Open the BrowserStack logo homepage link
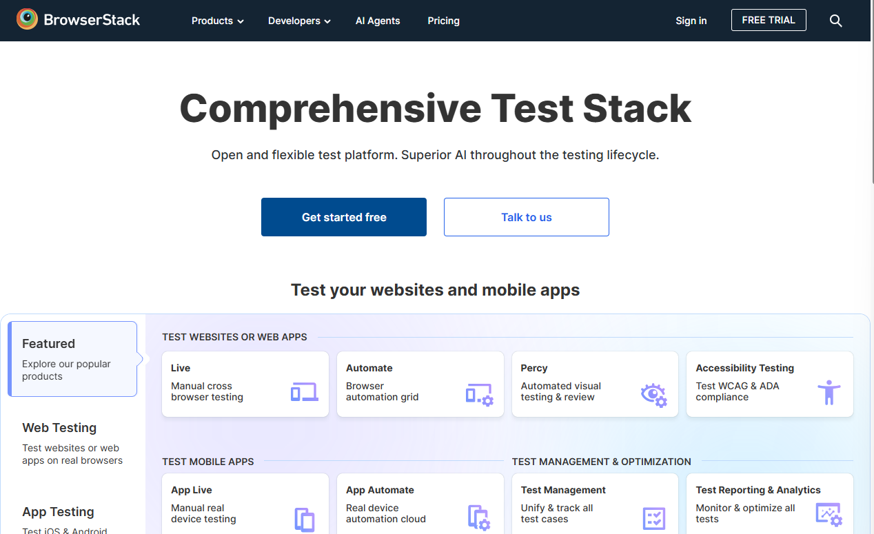Viewport: 874px width, 534px height. point(78,20)
